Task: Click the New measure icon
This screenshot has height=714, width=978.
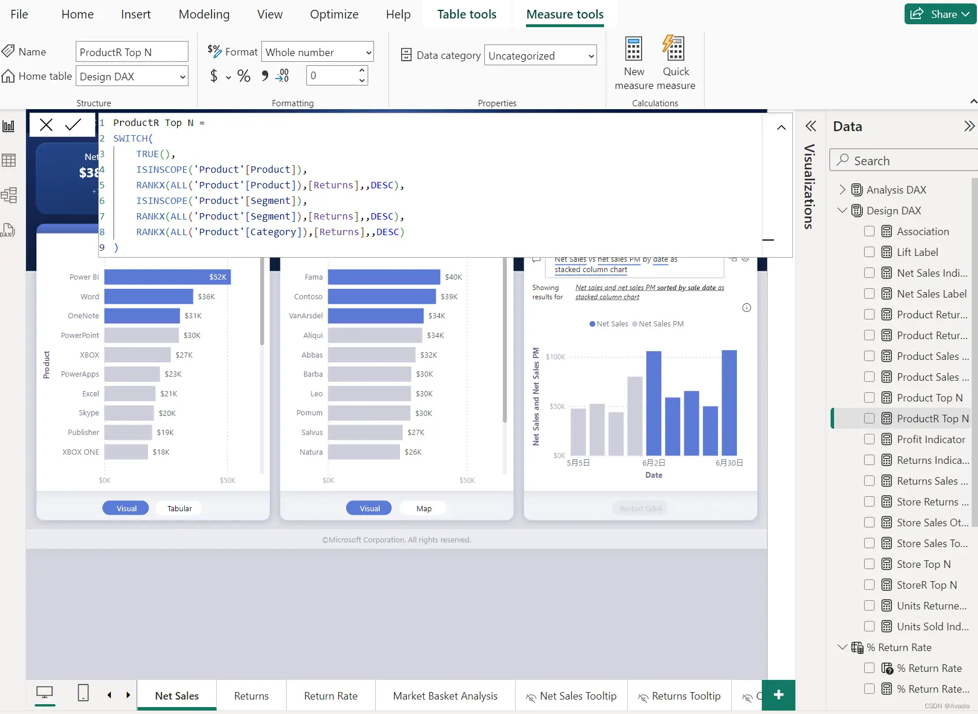Action: 634,49
